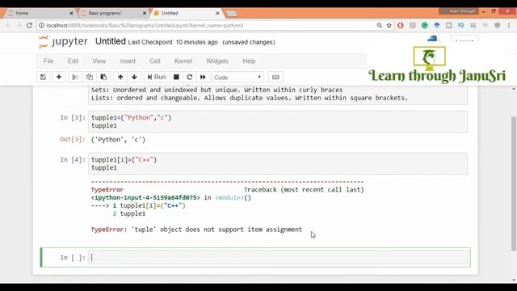The width and height of the screenshot is (517, 291).
Task: Open the View menu
Action: click(99, 61)
